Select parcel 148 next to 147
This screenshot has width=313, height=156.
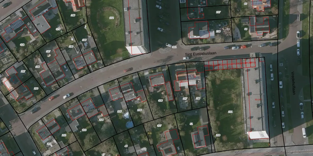click(198, 98)
